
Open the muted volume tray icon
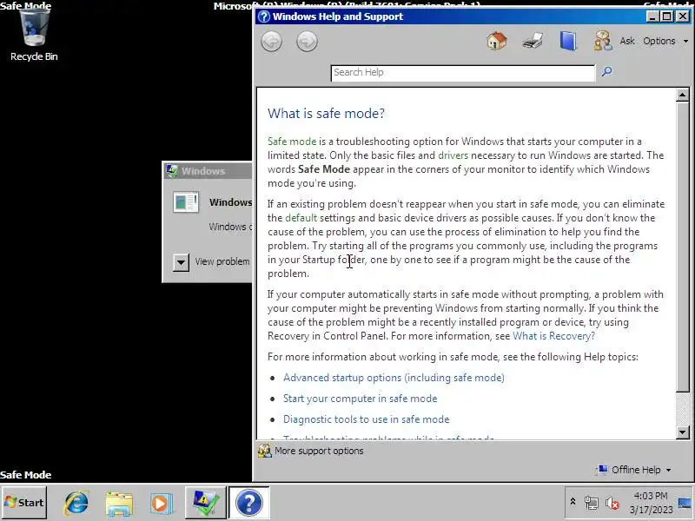coord(612,503)
